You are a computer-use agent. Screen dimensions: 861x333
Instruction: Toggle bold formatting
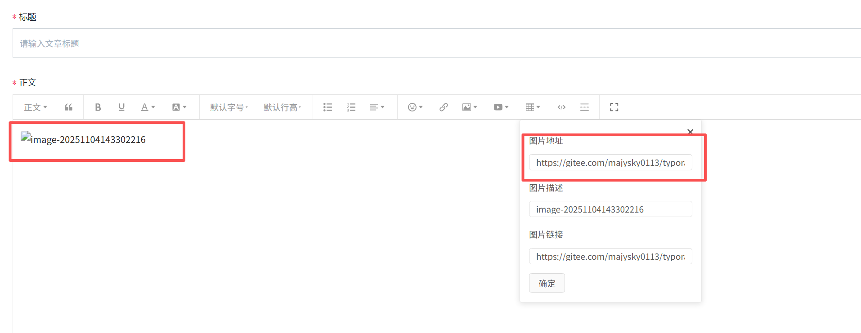pyautogui.click(x=98, y=107)
